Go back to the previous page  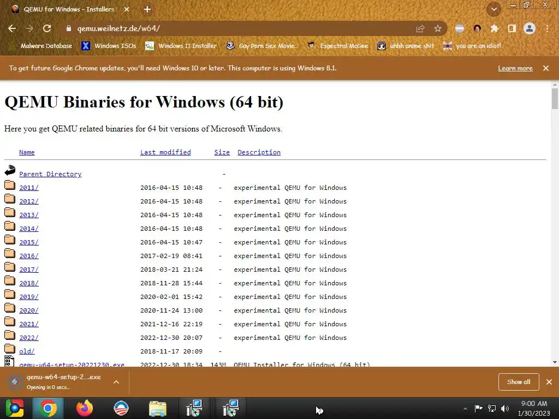(12, 28)
